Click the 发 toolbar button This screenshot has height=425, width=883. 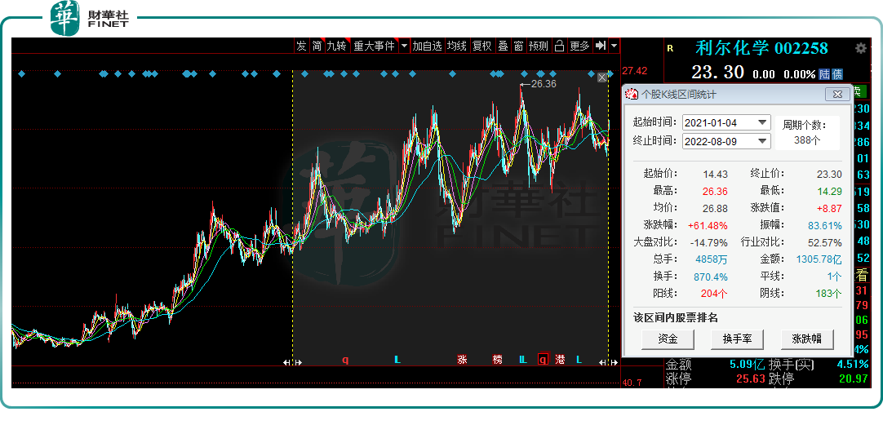[x=302, y=46]
